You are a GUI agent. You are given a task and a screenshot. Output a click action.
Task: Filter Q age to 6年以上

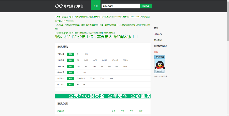pyautogui.click(x=126, y=66)
